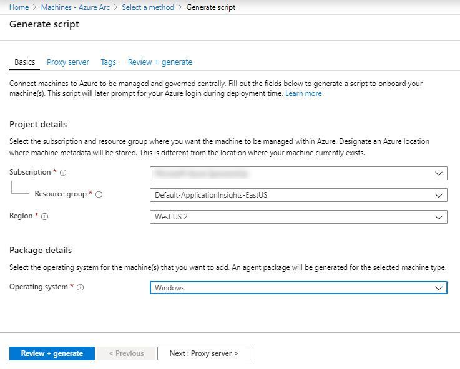Open the Learn more link

pos(303,93)
